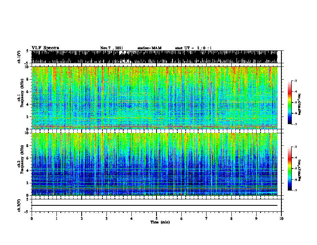Click the "-3" label on ch.1 color bar
Screen dimensions: 317x245
pyautogui.click(x=295, y=80)
